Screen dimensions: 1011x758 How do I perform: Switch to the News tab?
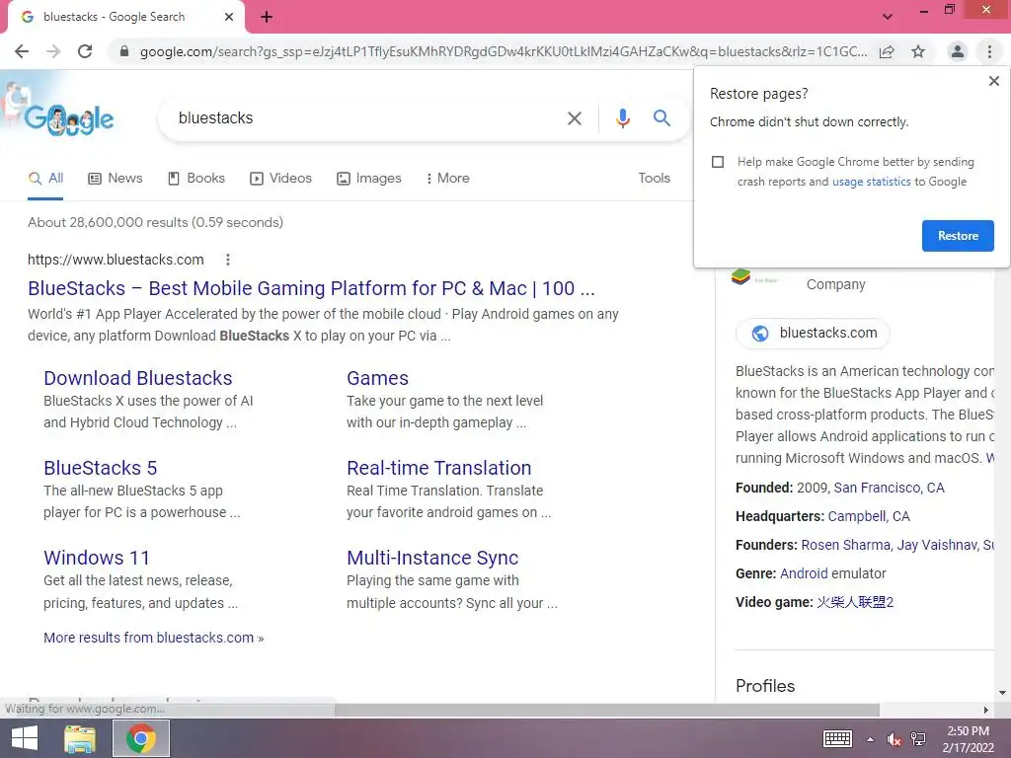click(115, 179)
